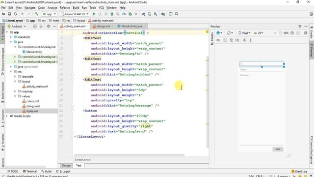Image resolution: width=314 pixels, height=177 pixels.
Task: Switch to the MainActivity.java editor tab
Action: pos(131,26)
